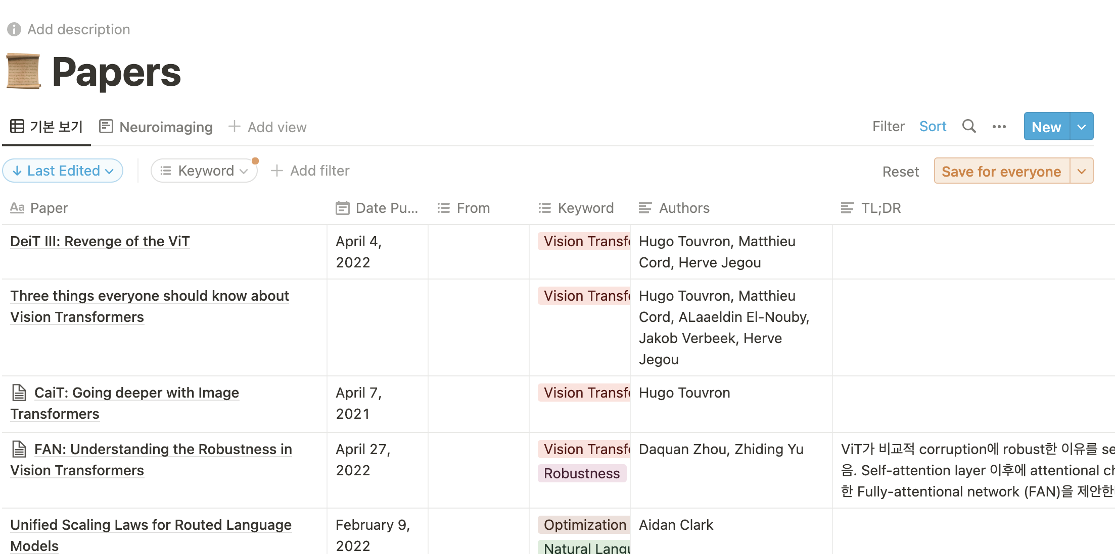The width and height of the screenshot is (1115, 554).
Task: Switch to the Neuroimaging view tab
Action: pyautogui.click(x=156, y=127)
